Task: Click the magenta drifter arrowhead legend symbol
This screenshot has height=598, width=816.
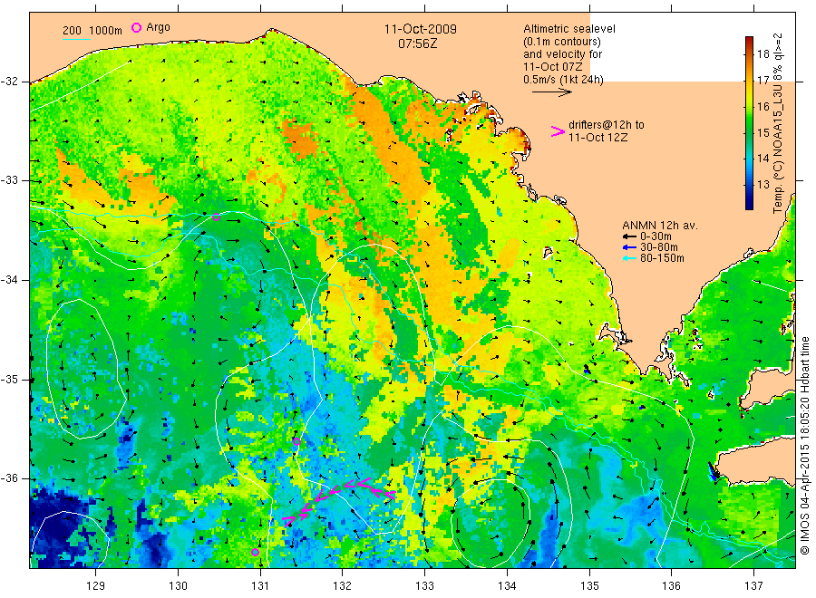Action: [x=558, y=131]
